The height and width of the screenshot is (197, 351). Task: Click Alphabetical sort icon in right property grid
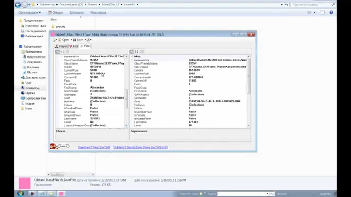click(136, 52)
